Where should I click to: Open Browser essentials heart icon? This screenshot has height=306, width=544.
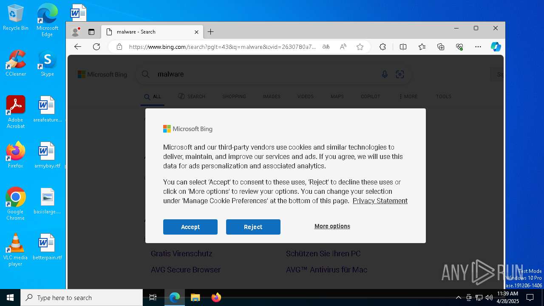(x=459, y=47)
